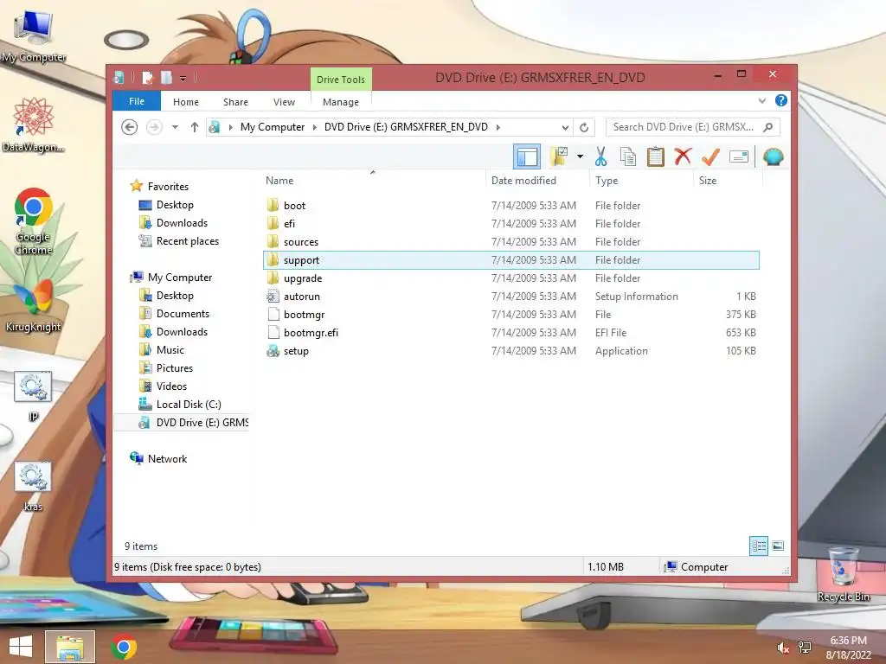Image resolution: width=886 pixels, height=664 pixels.
Task: Click the envelope Email icon
Action: tap(739, 156)
